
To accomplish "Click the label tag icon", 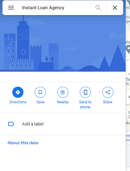I will coord(11,124).
